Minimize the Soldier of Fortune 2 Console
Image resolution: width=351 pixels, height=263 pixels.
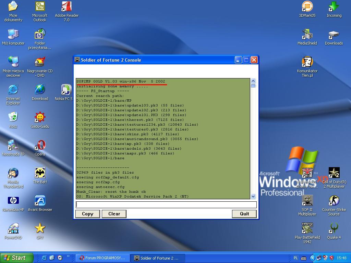238,60
